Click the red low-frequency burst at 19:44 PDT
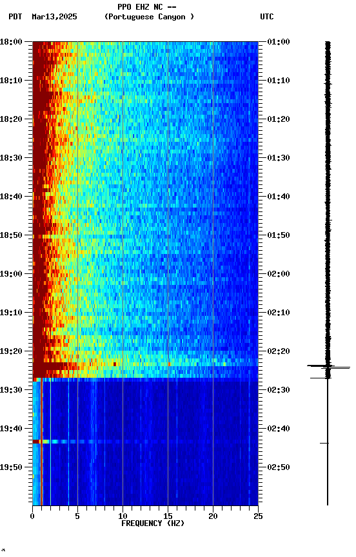 click(37, 442)
